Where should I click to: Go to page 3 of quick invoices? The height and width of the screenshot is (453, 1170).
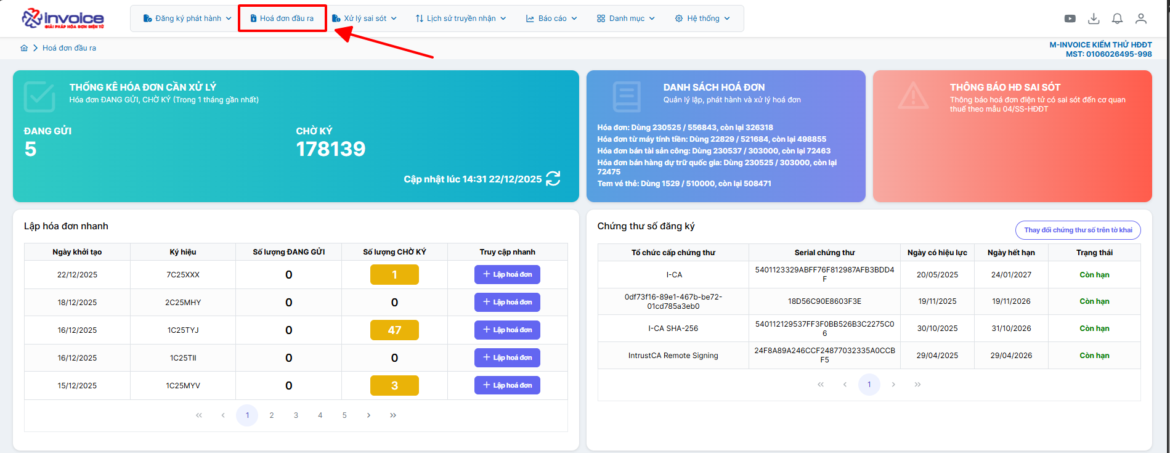point(296,415)
